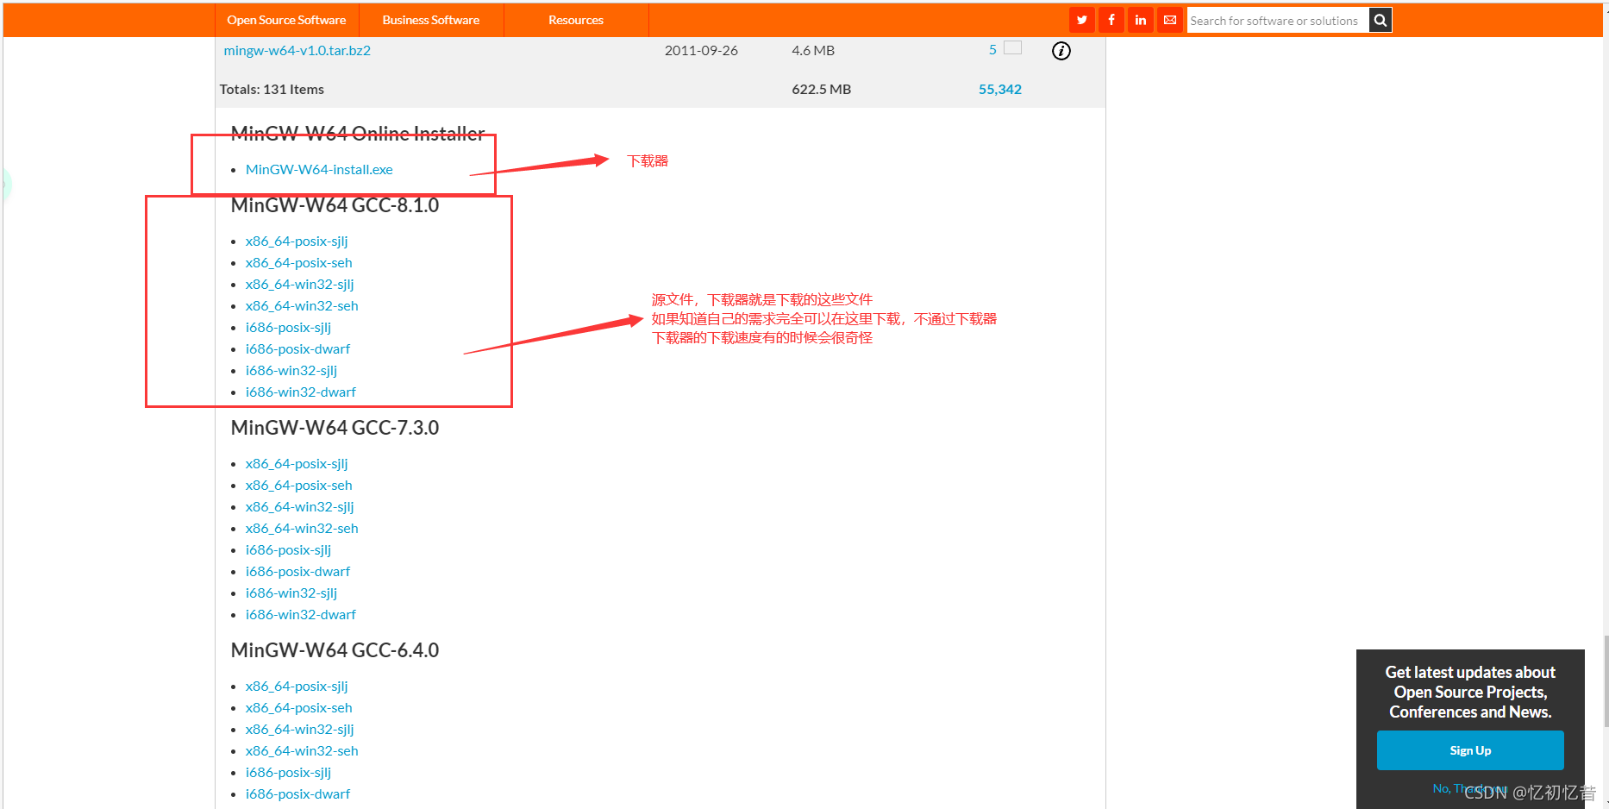The height and width of the screenshot is (809, 1609).
Task: Open the Resources menu
Action: (x=576, y=20)
